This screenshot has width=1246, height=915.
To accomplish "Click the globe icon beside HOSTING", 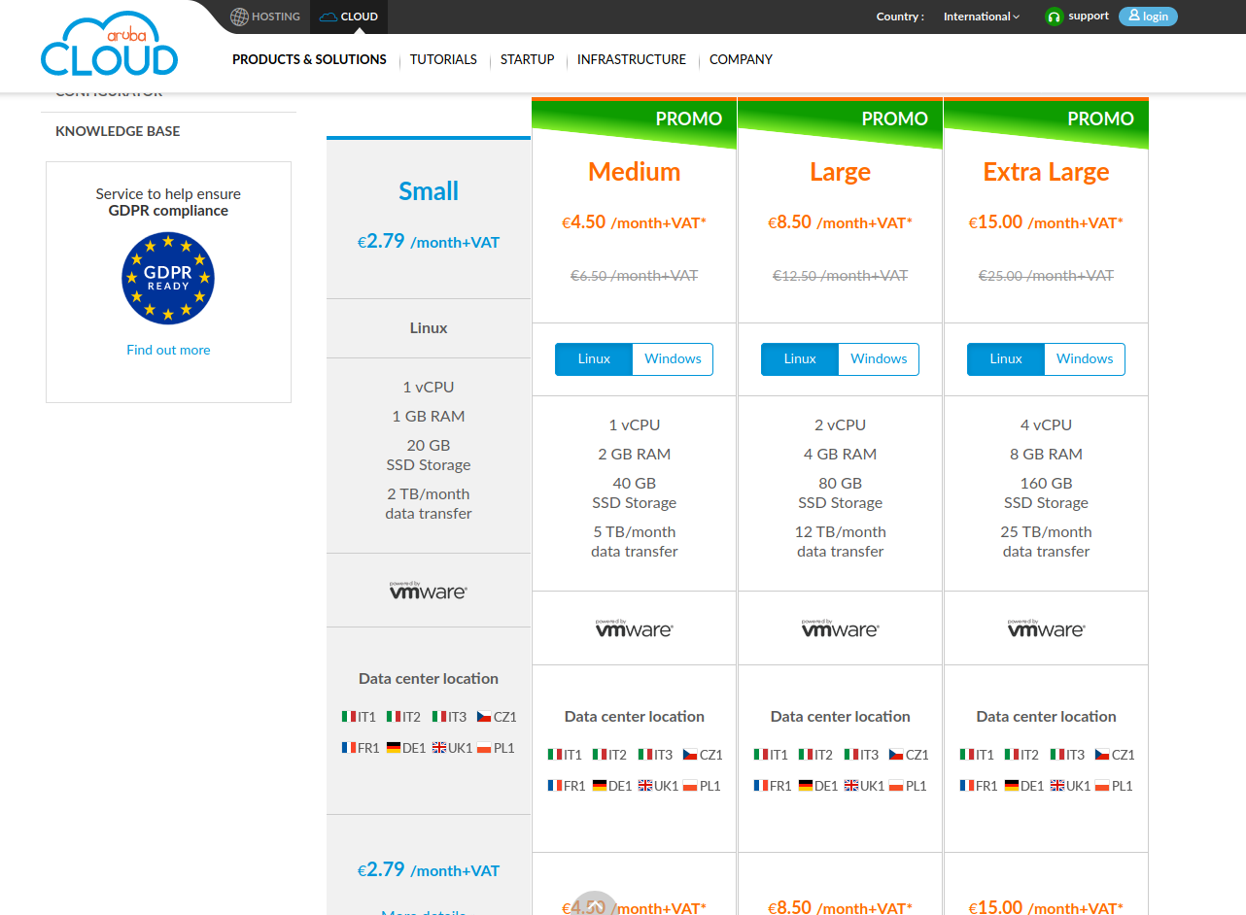I will (239, 17).
